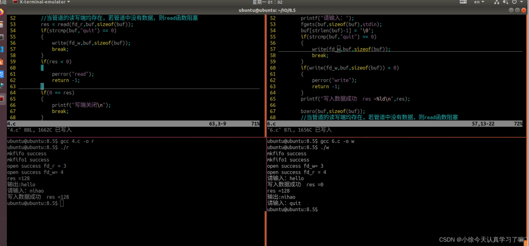Viewport: 529px width, 246px height.
Task: Click 'if(res < 0)' in the 4.c pane
Action: [56, 62]
